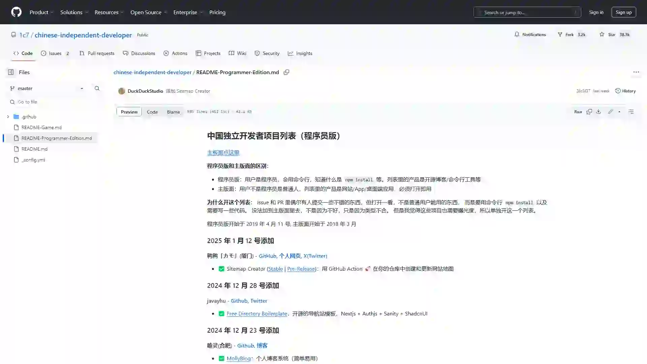647x364 pixels.
Task: Focus the Go to file field
Action: tap(55, 102)
